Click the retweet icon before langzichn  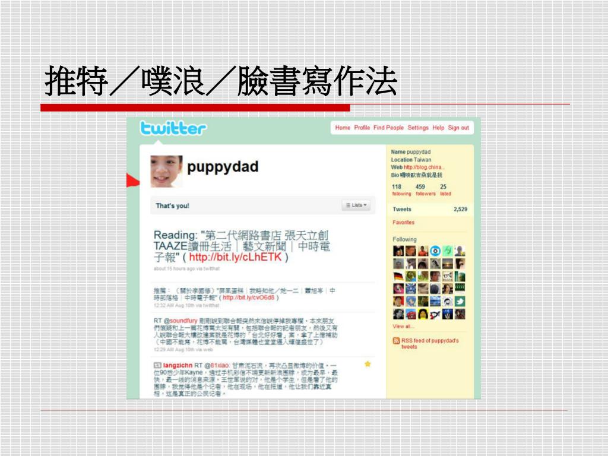pos(157,365)
